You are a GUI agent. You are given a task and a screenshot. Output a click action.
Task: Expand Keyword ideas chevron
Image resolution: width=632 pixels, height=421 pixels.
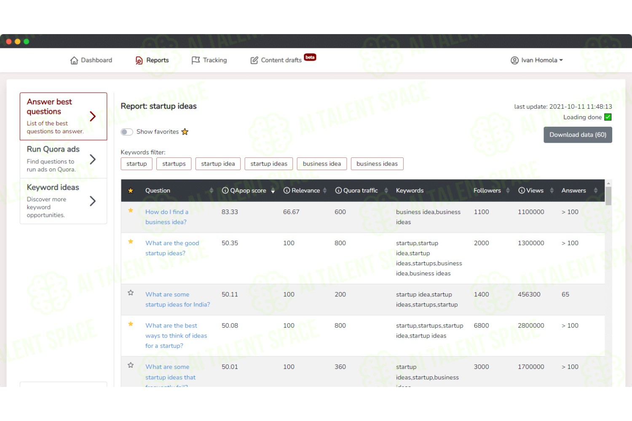coord(93,201)
